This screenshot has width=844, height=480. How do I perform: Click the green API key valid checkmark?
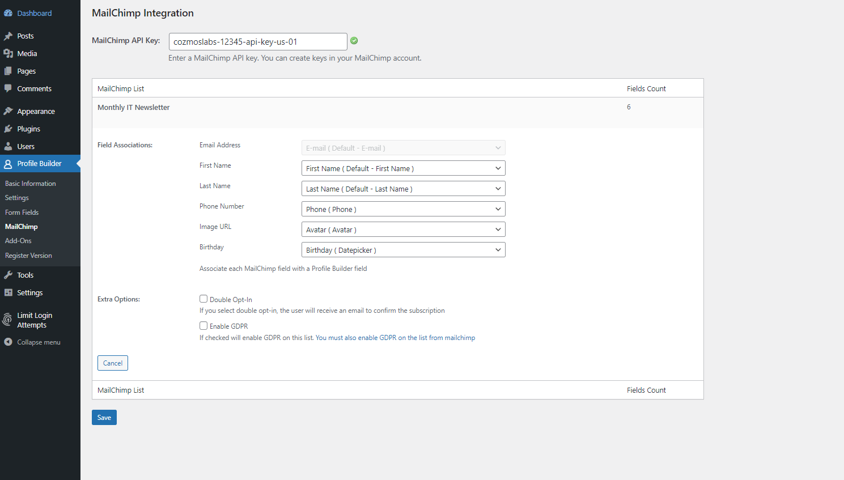coord(354,41)
